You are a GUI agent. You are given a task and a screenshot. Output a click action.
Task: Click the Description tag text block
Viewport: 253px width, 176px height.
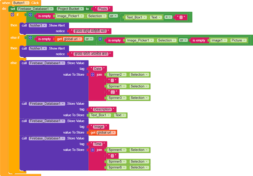click(102, 109)
